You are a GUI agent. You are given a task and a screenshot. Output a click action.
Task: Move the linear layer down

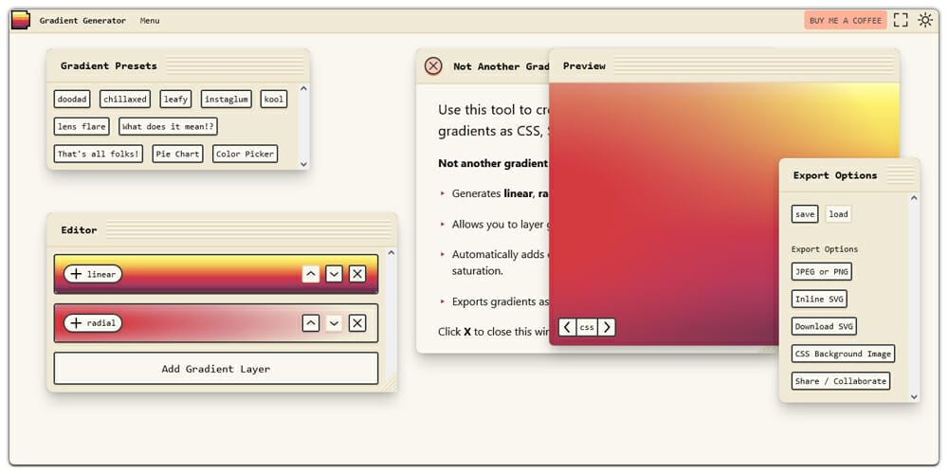pos(334,274)
